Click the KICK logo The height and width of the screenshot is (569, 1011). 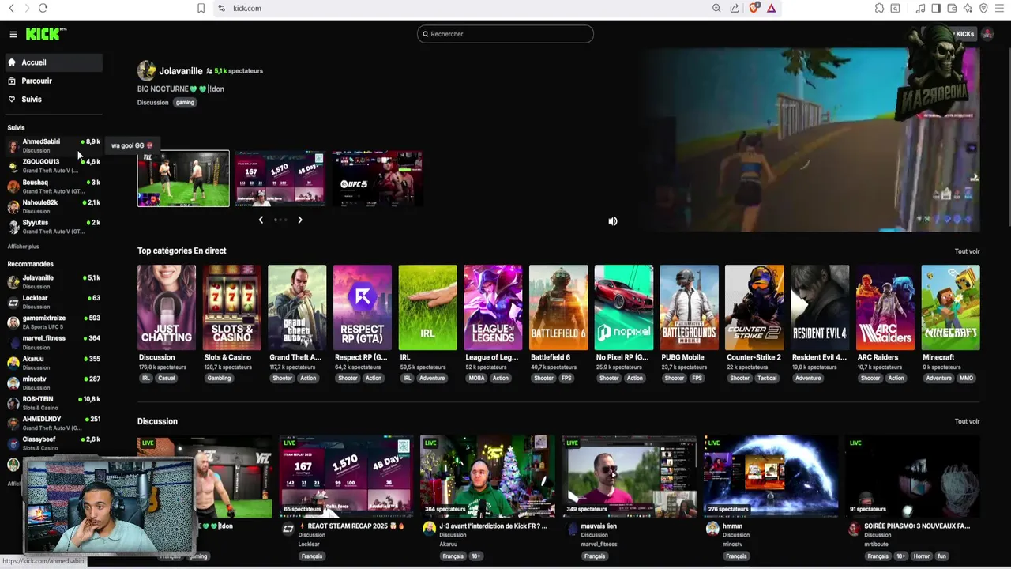point(46,34)
